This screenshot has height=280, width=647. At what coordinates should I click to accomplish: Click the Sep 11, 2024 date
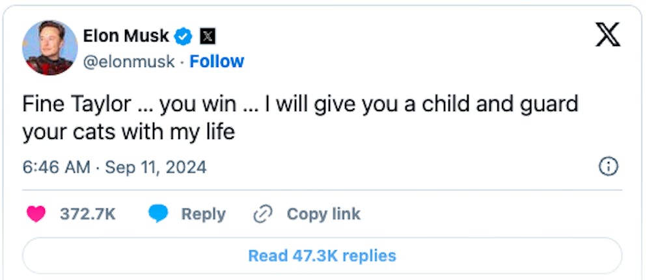point(156,168)
